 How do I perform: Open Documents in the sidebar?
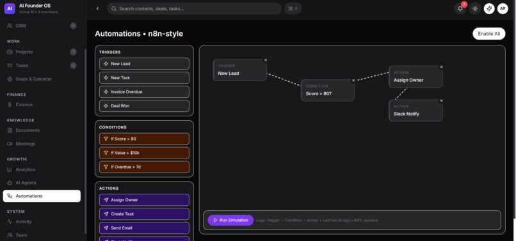click(x=42, y=130)
